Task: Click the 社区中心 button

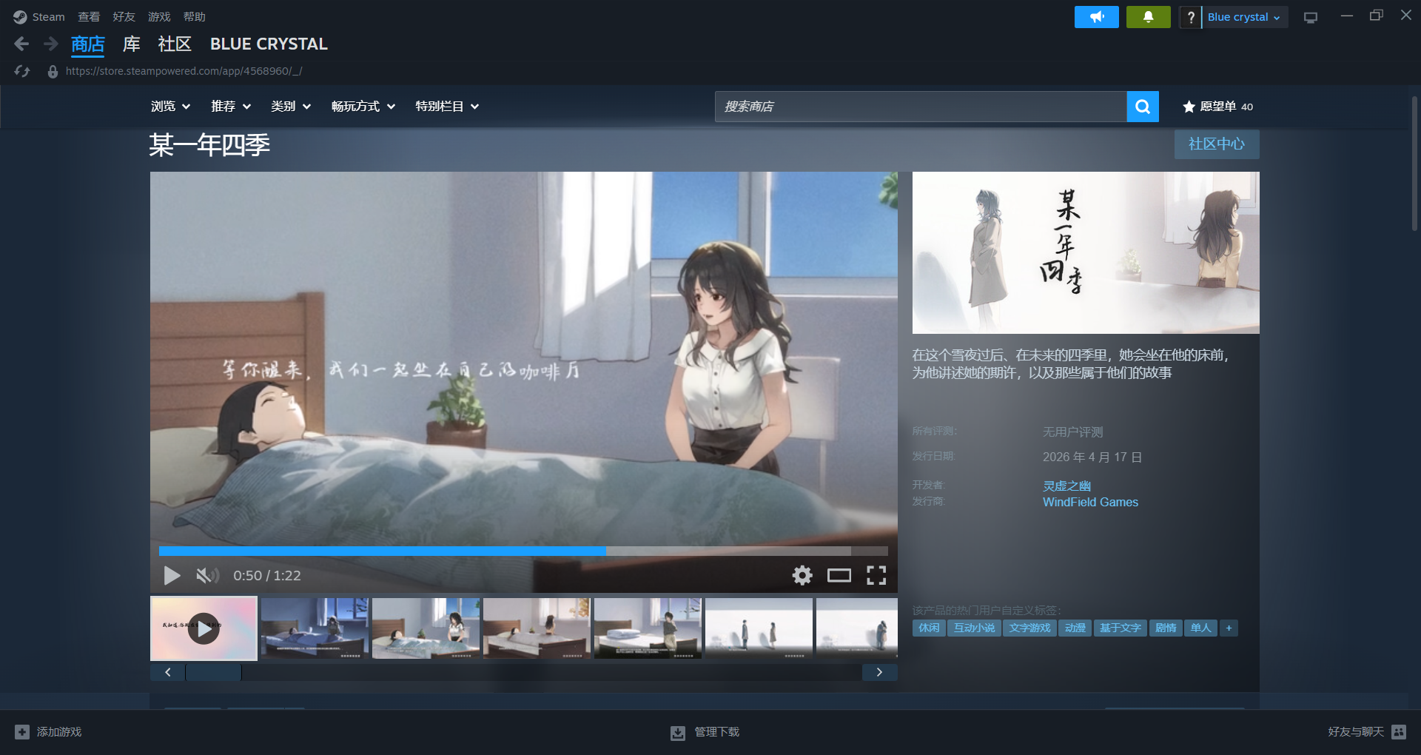Action: pos(1217,144)
